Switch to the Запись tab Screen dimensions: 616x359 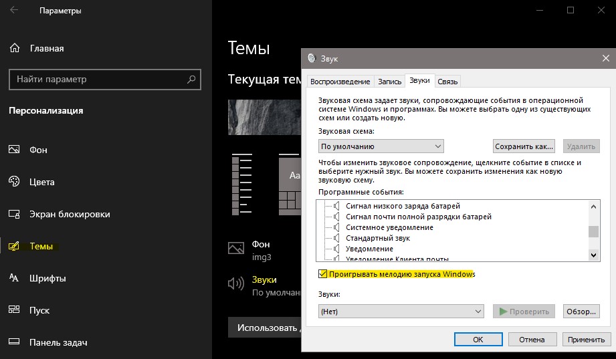[390, 82]
